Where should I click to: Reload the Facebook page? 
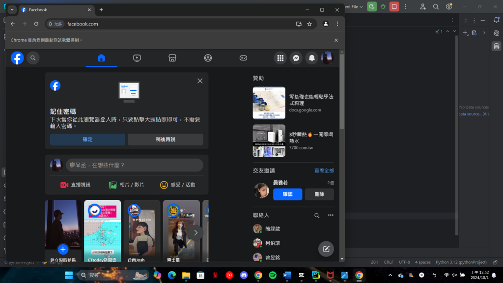click(36, 24)
